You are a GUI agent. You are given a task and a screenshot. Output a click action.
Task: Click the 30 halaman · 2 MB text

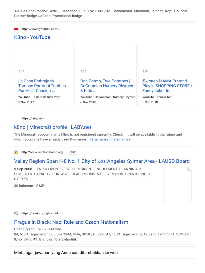(x=29, y=186)
